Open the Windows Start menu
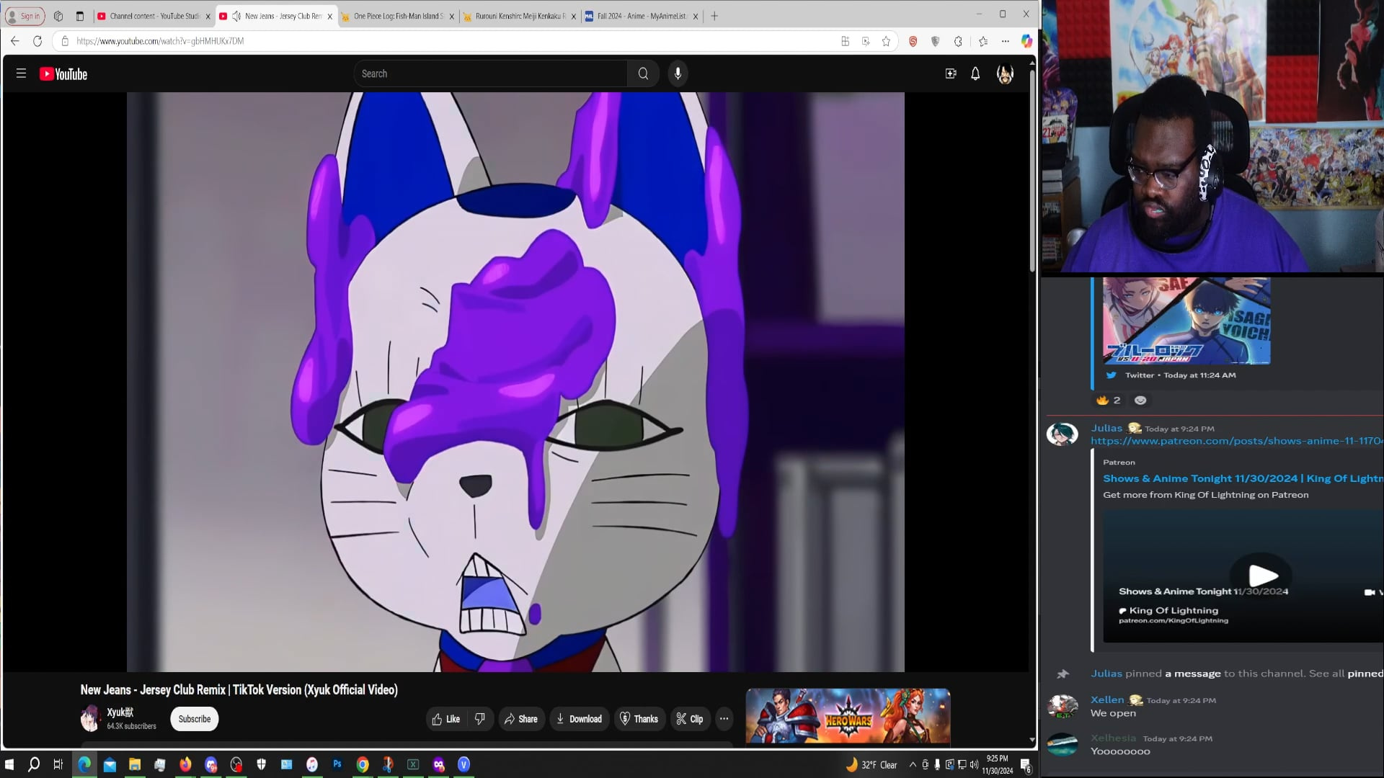 [x=9, y=764]
